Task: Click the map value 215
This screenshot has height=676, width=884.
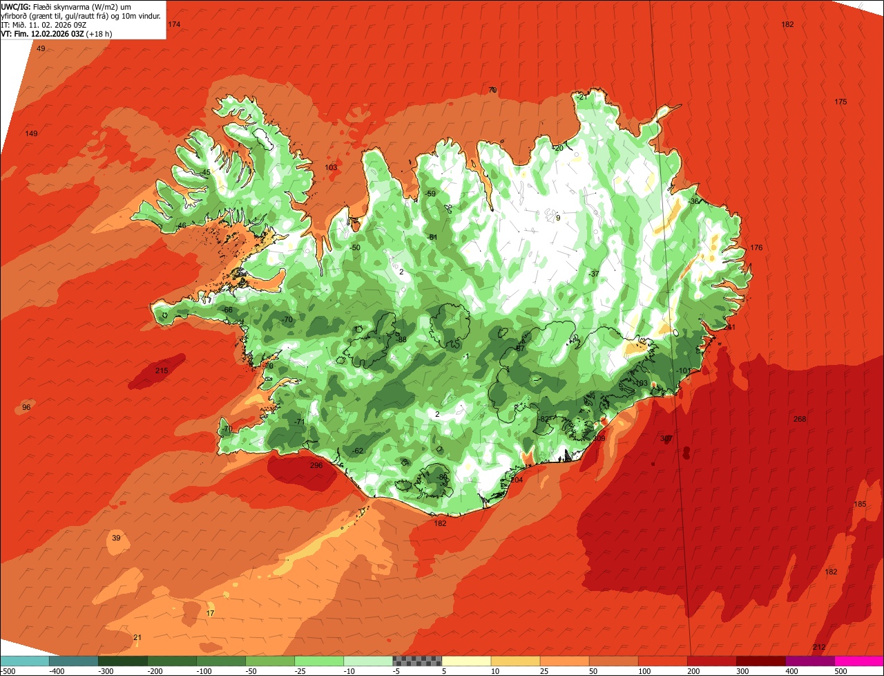Action: (x=162, y=371)
